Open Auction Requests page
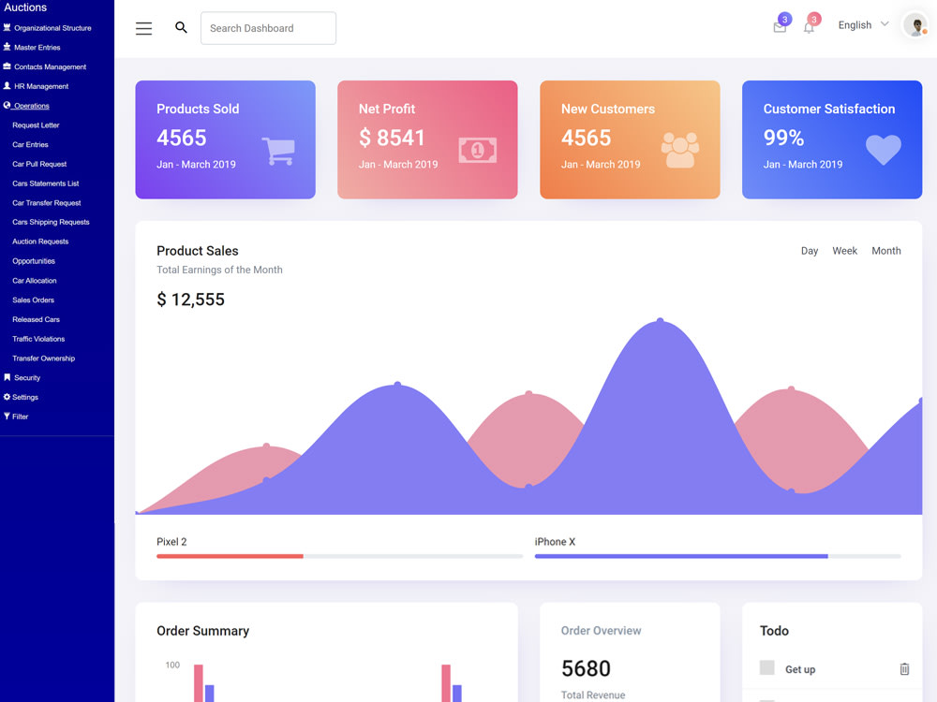Screen dimensions: 937x702 click(40, 241)
